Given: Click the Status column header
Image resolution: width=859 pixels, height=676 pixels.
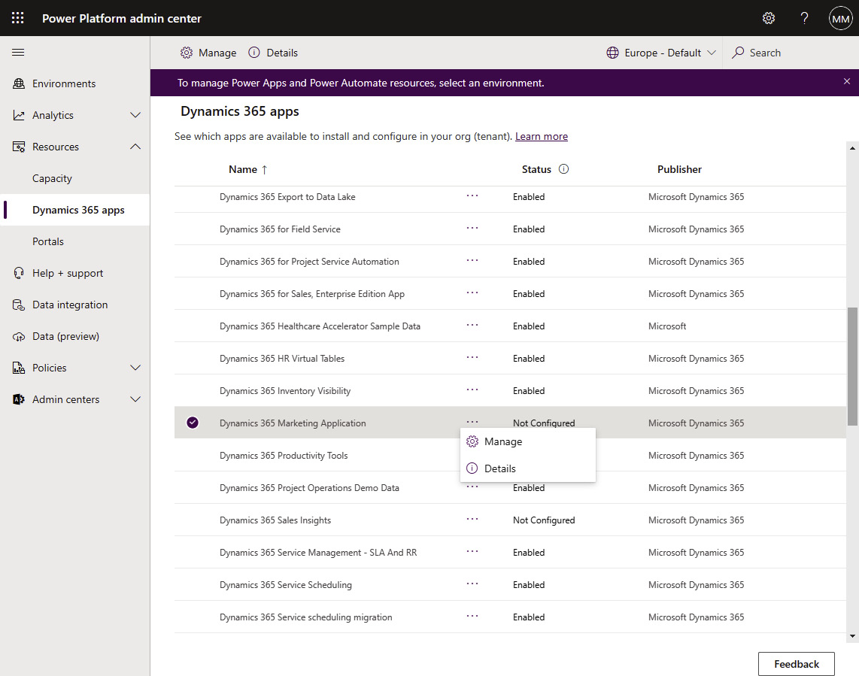Looking at the screenshot, I should click(536, 169).
